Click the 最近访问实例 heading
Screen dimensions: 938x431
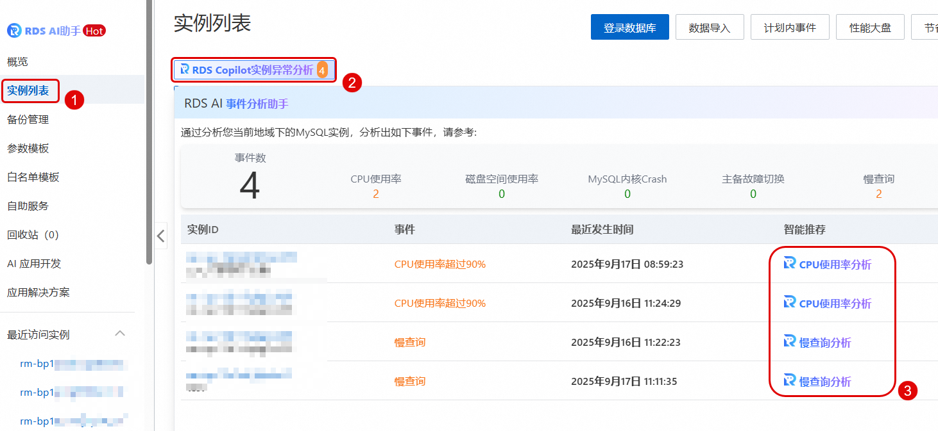(38, 334)
